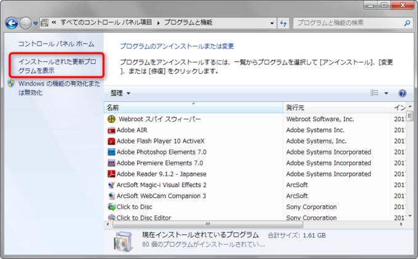418x259 pixels.
Task: Click the ArcSoft Magic-i Visual Effects icon
Action: pos(111,185)
